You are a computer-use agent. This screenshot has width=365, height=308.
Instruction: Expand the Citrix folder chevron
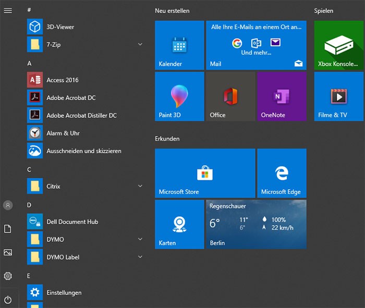click(140, 186)
